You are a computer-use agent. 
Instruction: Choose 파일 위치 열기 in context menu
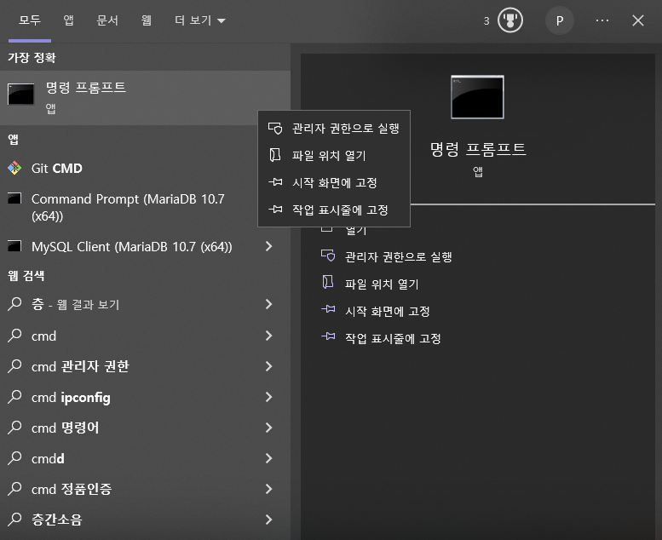pyautogui.click(x=333, y=155)
